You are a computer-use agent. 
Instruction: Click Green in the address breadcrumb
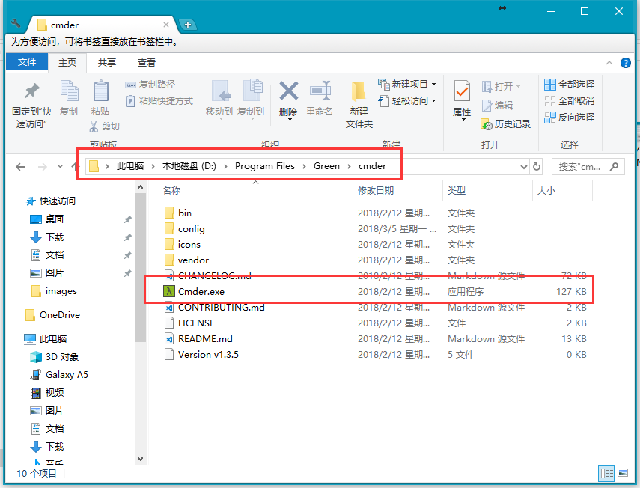tap(326, 166)
